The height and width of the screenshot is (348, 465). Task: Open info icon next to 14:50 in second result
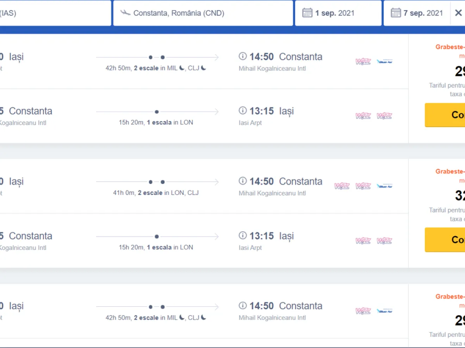(x=243, y=181)
